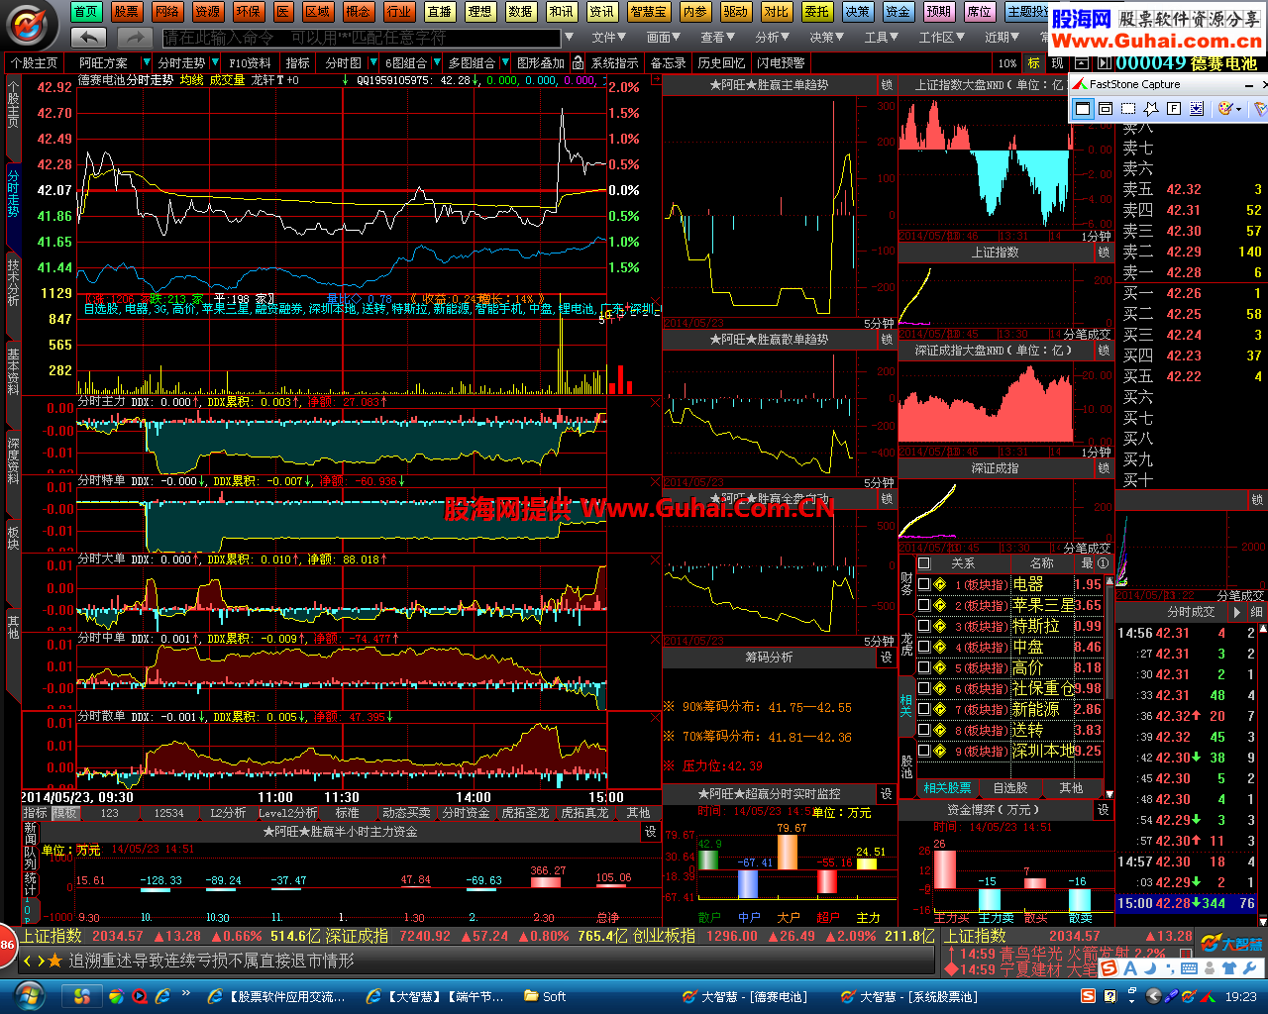Open the 分时走势 dropdown arrow

(215, 62)
